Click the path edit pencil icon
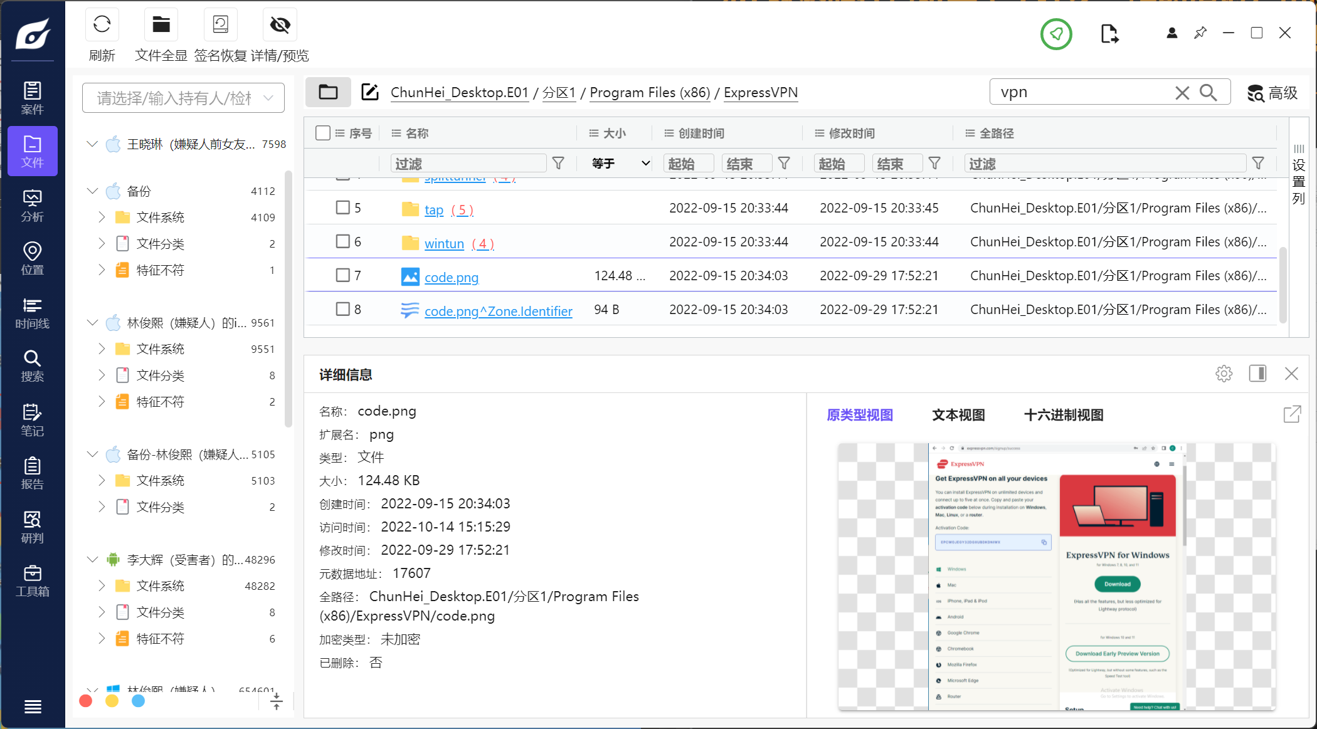Image resolution: width=1317 pixels, height=729 pixels. pyautogui.click(x=370, y=92)
